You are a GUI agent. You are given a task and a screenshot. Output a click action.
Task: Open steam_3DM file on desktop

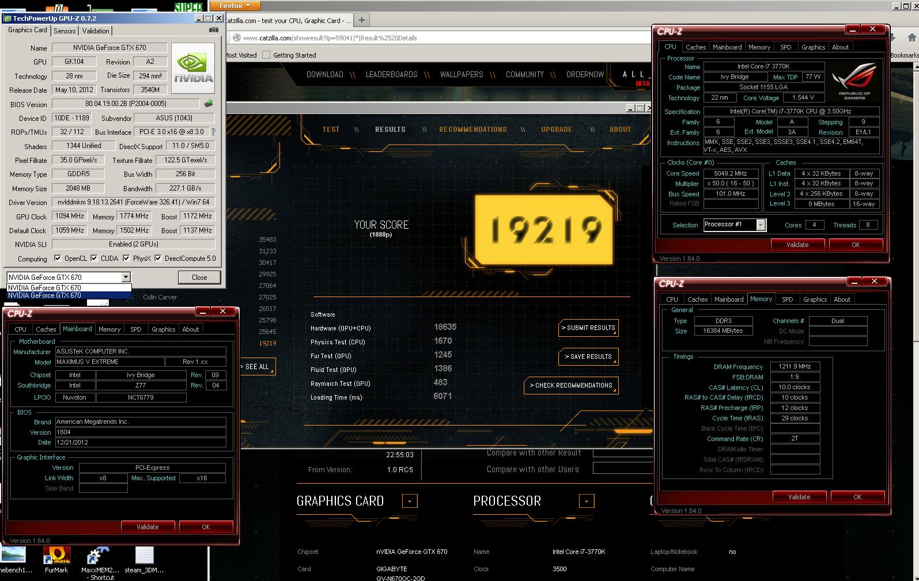(145, 560)
